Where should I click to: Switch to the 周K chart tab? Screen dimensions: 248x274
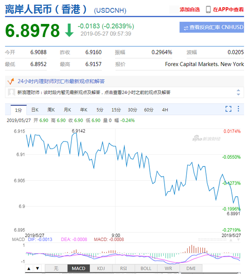51,110
